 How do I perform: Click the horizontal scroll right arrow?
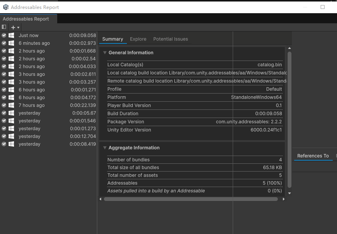pyautogui.click(x=284, y=199)
